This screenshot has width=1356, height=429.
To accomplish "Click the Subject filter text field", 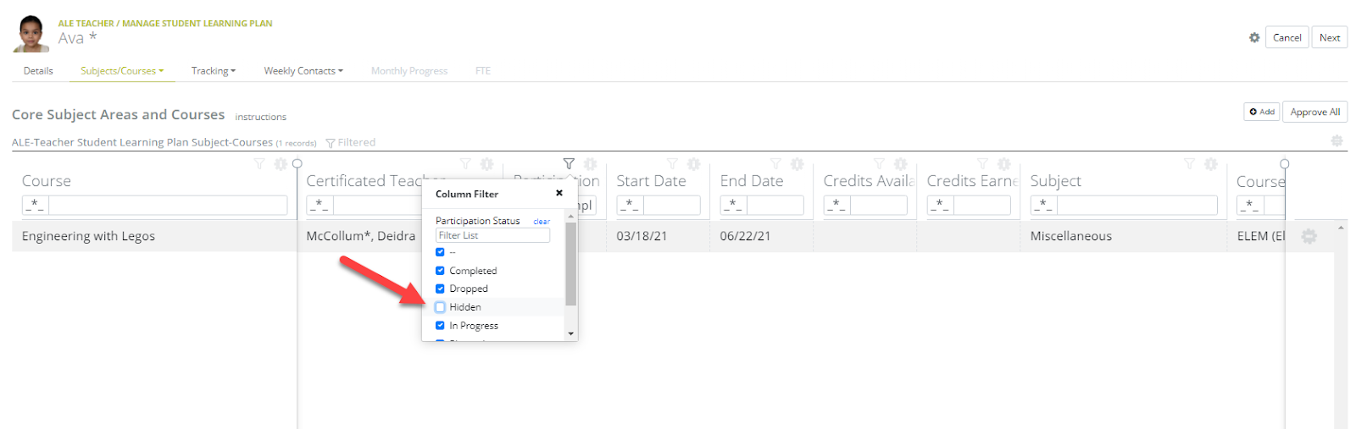I will pos(1137,205).
